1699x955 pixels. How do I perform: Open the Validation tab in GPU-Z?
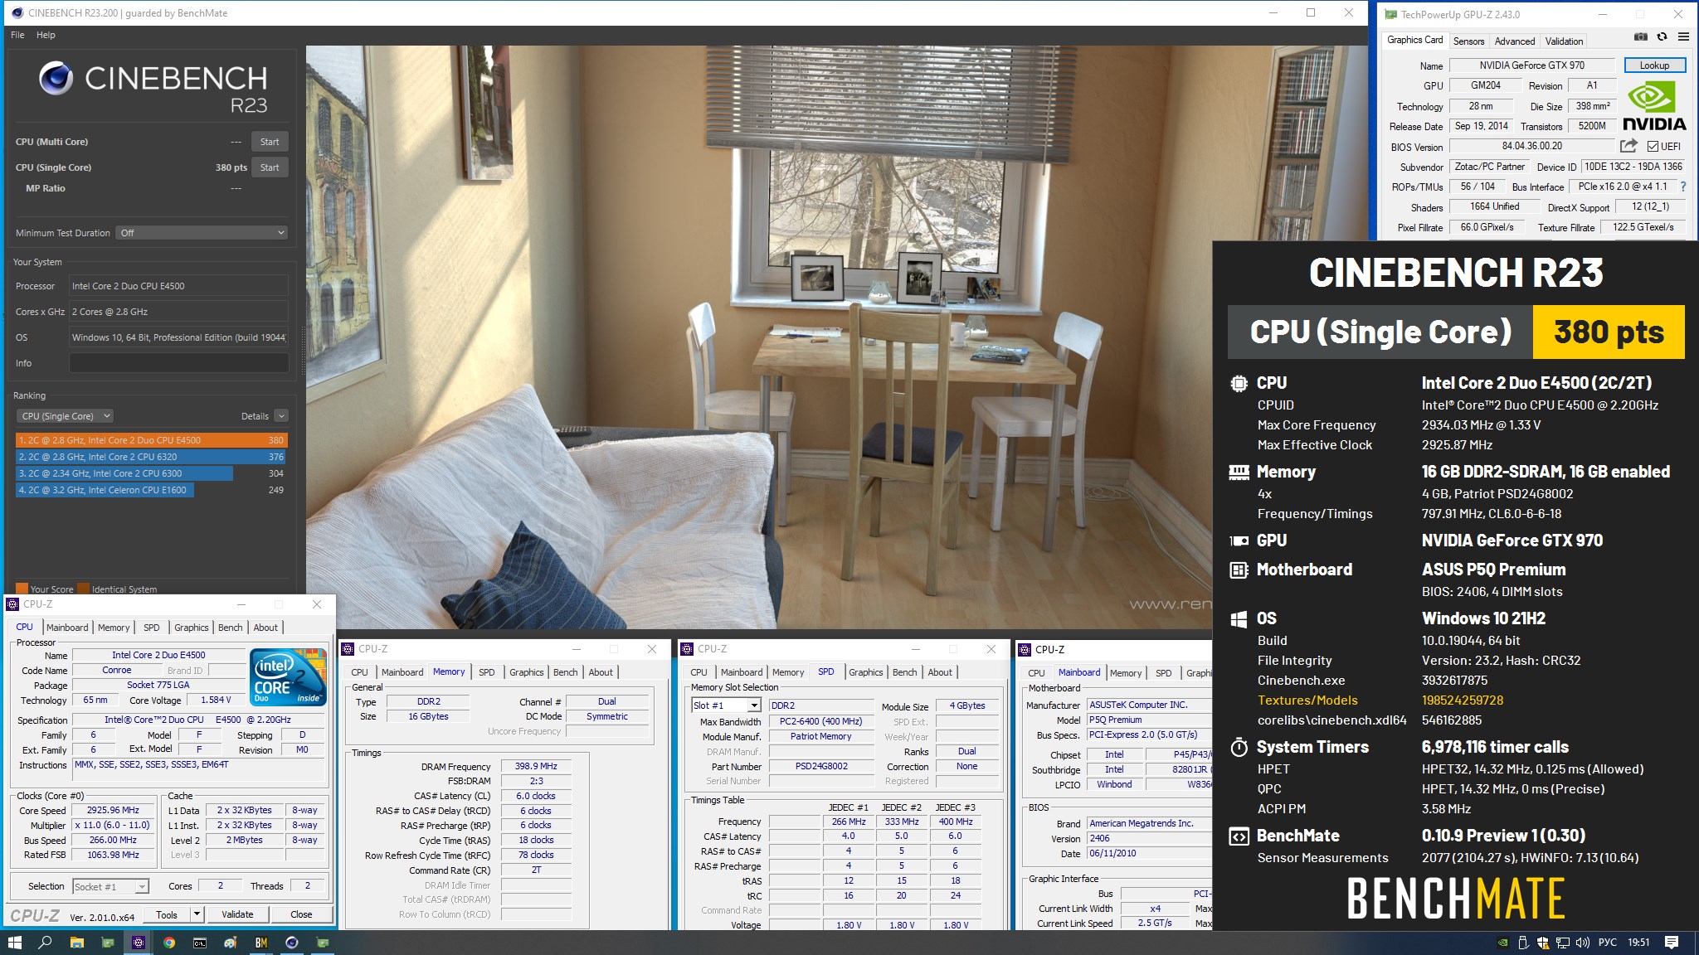[x=1564, y=41]
